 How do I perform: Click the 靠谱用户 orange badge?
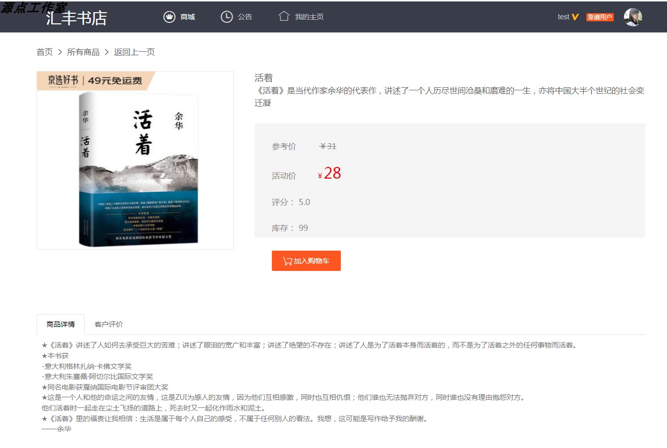click(x=600, y=17)
